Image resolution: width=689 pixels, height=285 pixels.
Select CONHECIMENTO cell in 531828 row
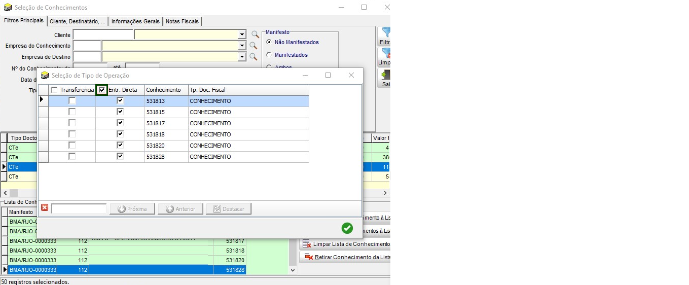[x=248, y=157]
